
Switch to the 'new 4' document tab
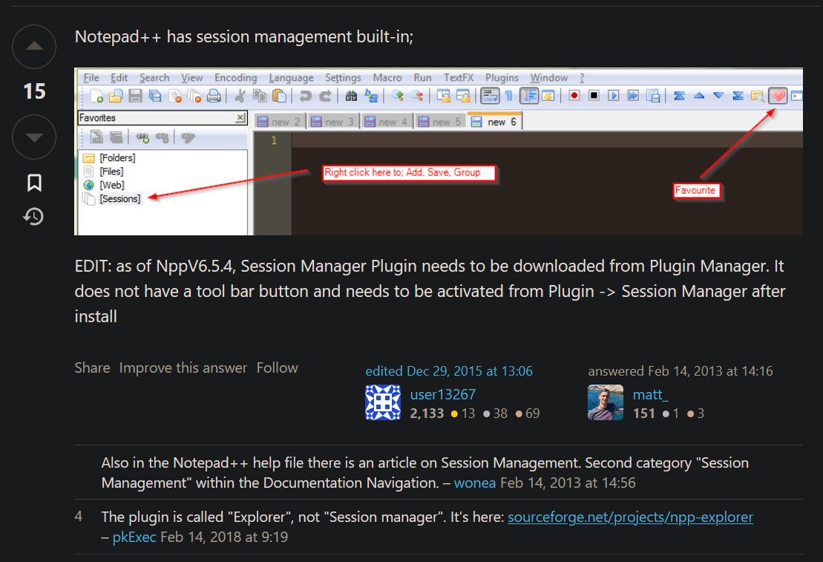(387, 122)
